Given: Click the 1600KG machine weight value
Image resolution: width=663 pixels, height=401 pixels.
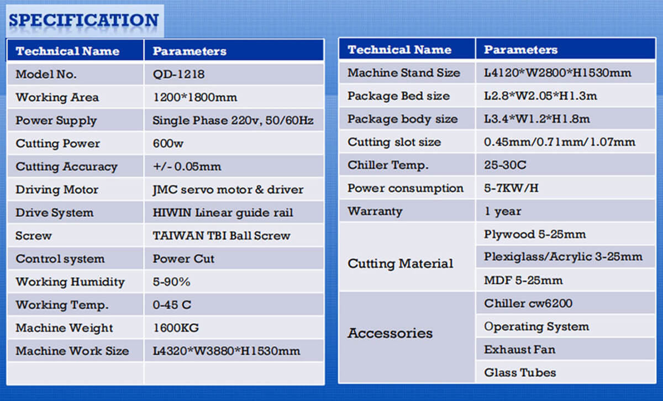Looking at the screenshot, I should click(x=176, y=328).
